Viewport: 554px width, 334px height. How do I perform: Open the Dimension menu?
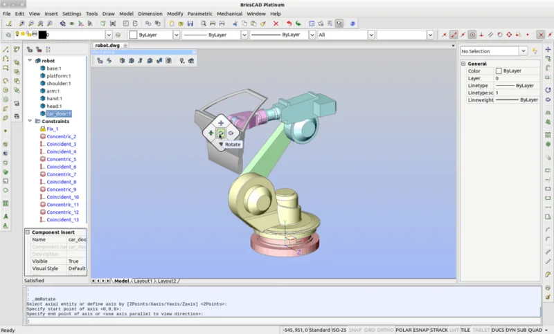[150, 14]
